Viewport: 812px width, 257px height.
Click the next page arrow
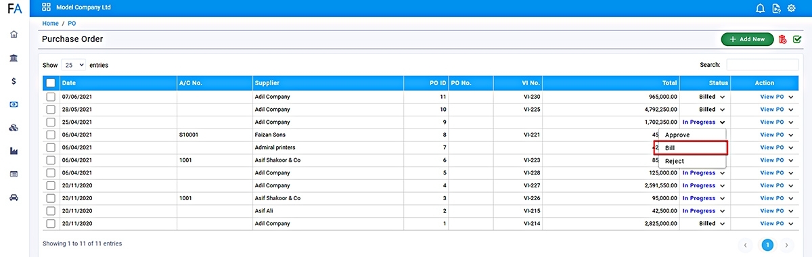[787, 245]
